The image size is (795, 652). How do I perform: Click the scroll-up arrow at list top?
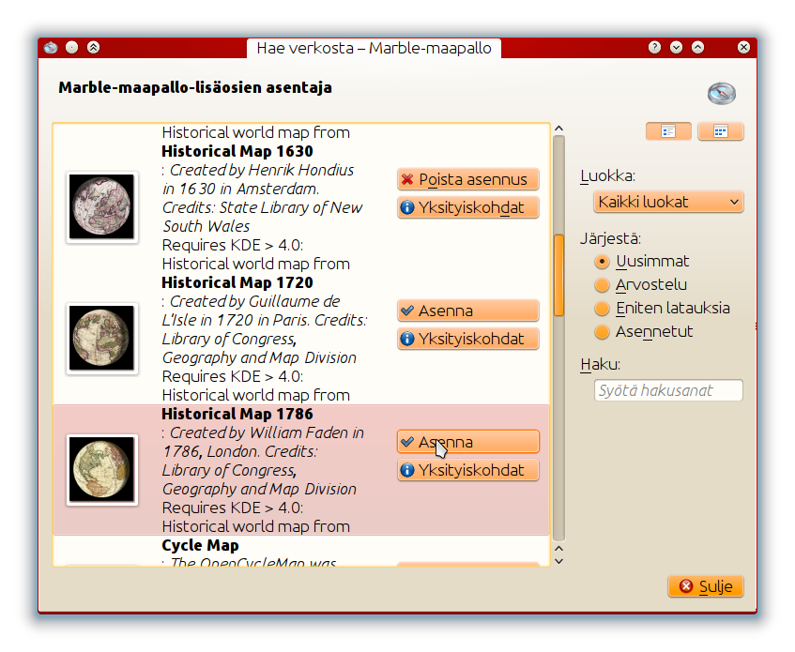click(x=558, y=129)
